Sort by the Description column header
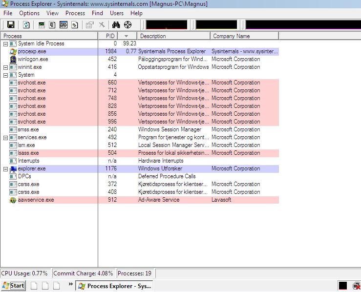Viewport: 361px width, 292px height. [x=173, y=36]
